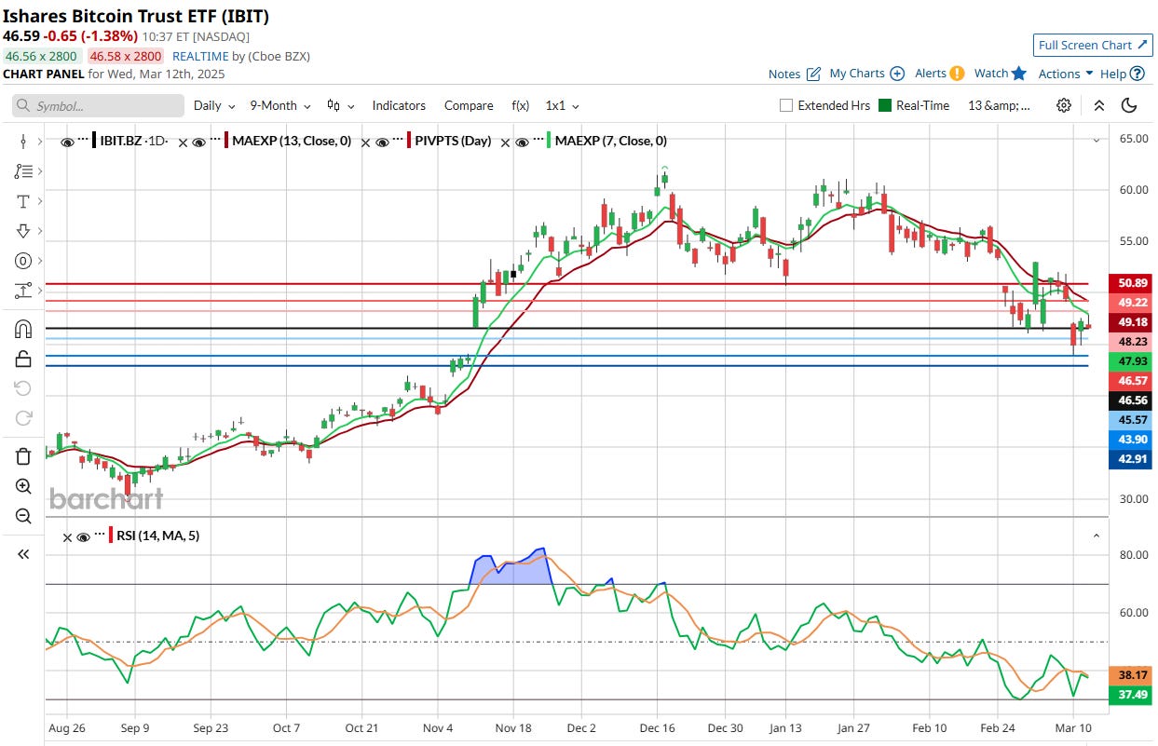This screenshot has height=746, width=1158.
Task: Open the f(x) expressions menu
Action: pos(520,105)
